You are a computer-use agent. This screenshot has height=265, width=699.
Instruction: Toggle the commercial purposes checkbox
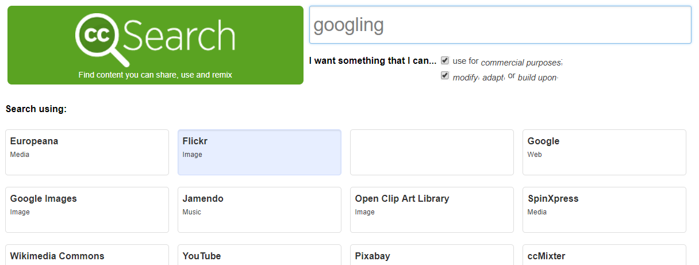445,60
